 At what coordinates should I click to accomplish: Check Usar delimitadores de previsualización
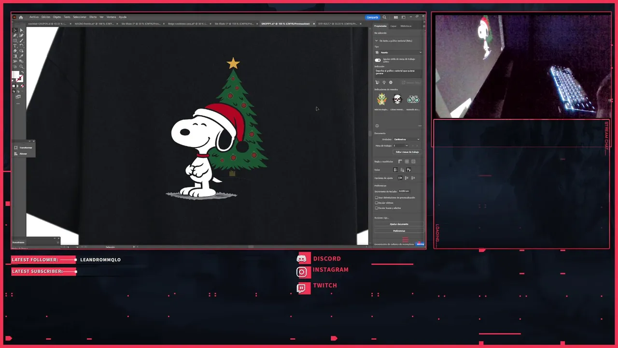coord(377,198)
